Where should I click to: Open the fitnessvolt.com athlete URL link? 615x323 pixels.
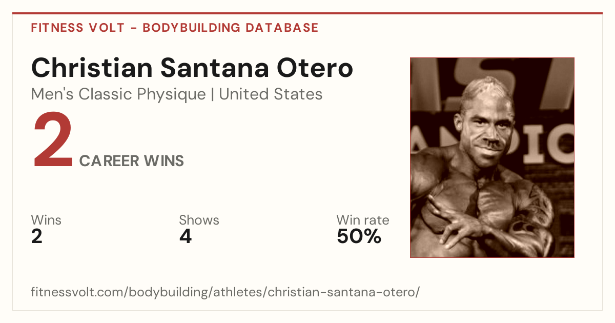point(225,293)
